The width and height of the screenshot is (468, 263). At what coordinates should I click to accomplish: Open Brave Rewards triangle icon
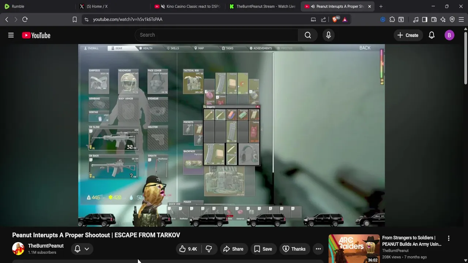[x=345, y=19]
